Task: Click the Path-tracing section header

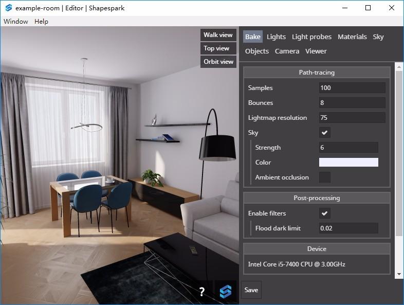Action: coord(317,73)
